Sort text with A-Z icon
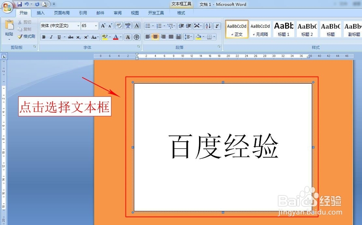 tap(208, 26)
